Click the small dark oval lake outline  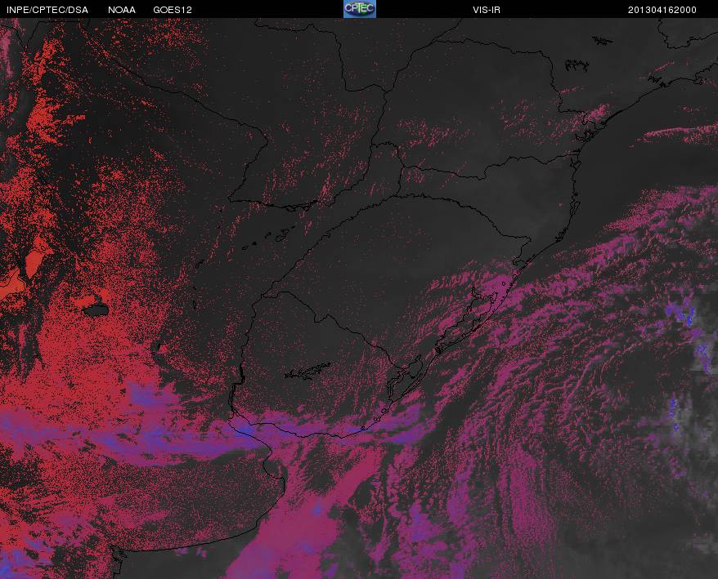point(96,310)
